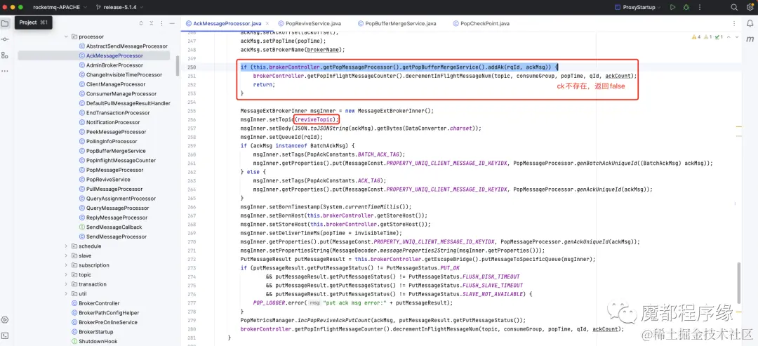This screenshot has height=346, width=758.
Task: Hide the Project panel with minimize icon
Action: pyautogui.click(x=173, y=23)
